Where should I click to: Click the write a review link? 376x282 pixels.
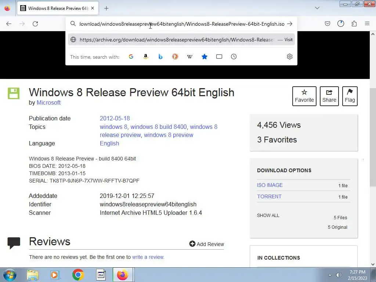tap(148, 257)
